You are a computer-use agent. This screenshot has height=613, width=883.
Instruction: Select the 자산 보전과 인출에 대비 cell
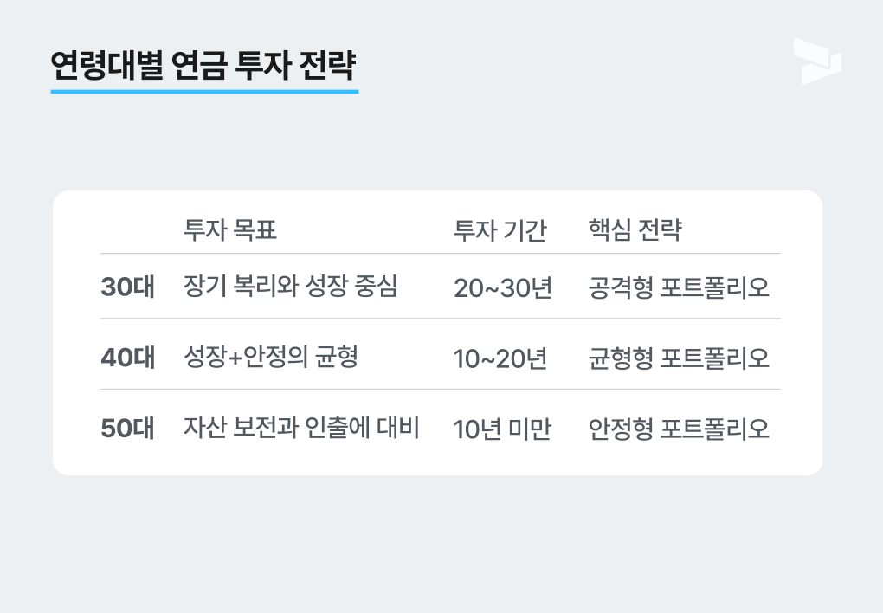tap(301, 428)
